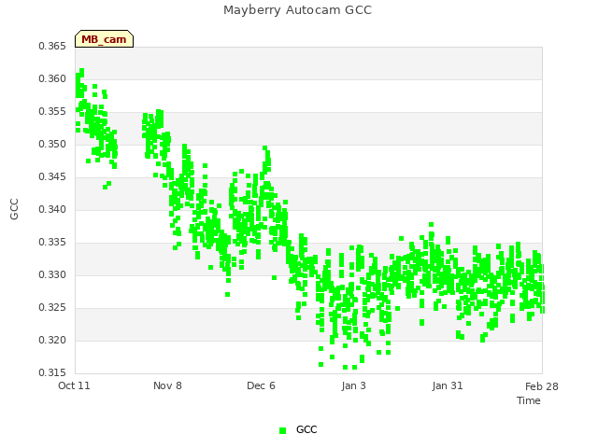This screenshot has height=448, width=598.
Task: Click the chart title Mayberry Autocam GCC
Action: (297, 10)
